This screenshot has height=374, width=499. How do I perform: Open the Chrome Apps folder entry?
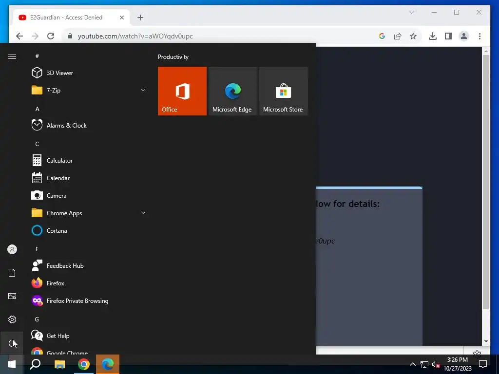(89, 213)
